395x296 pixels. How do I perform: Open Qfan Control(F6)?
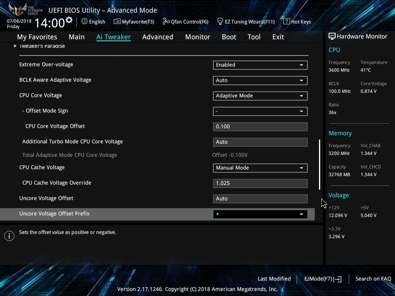pos(186,22)
